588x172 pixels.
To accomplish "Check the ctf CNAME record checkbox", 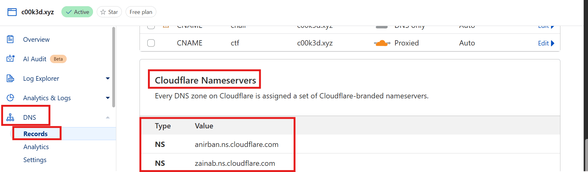I will [151, 43].
